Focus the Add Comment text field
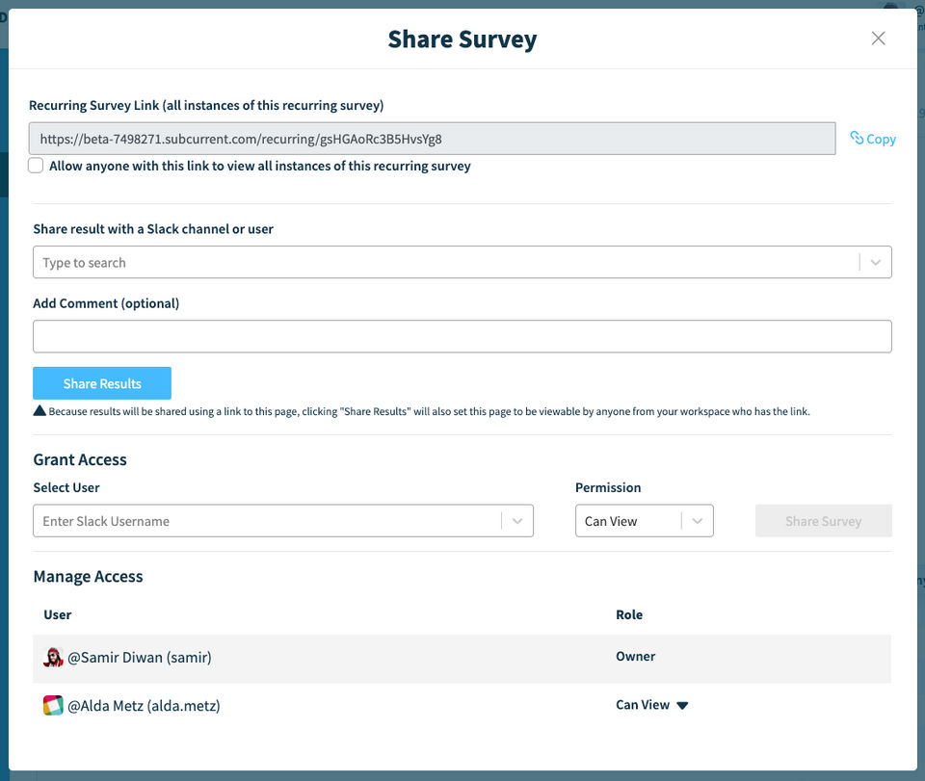This screenshot has height=781, width=925. 462,337
